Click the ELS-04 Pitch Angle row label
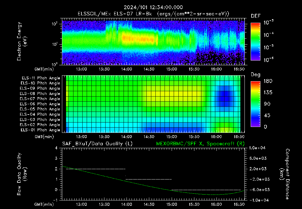This screenshot has height=209, width=302. click(40, 114)
